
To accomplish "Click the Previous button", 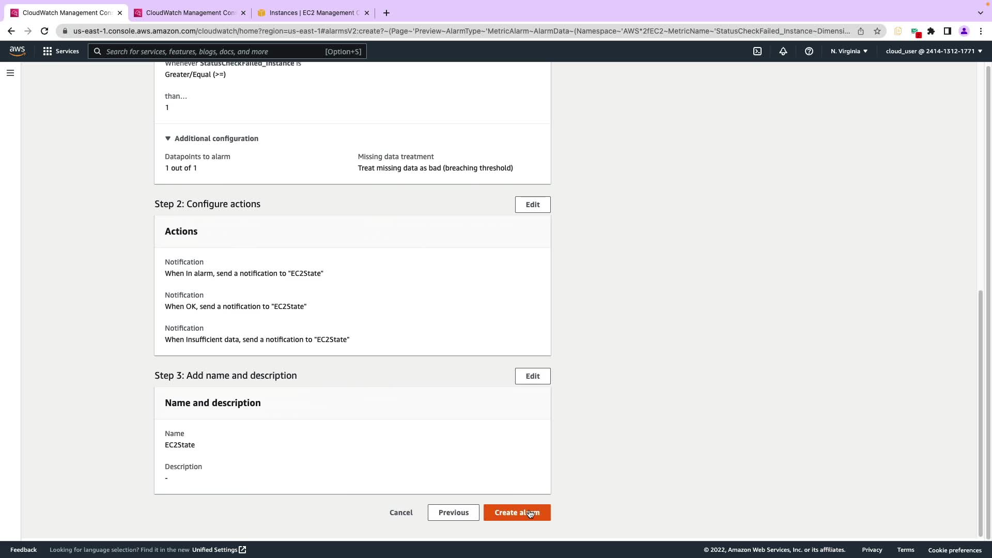I will click(453, 513).
